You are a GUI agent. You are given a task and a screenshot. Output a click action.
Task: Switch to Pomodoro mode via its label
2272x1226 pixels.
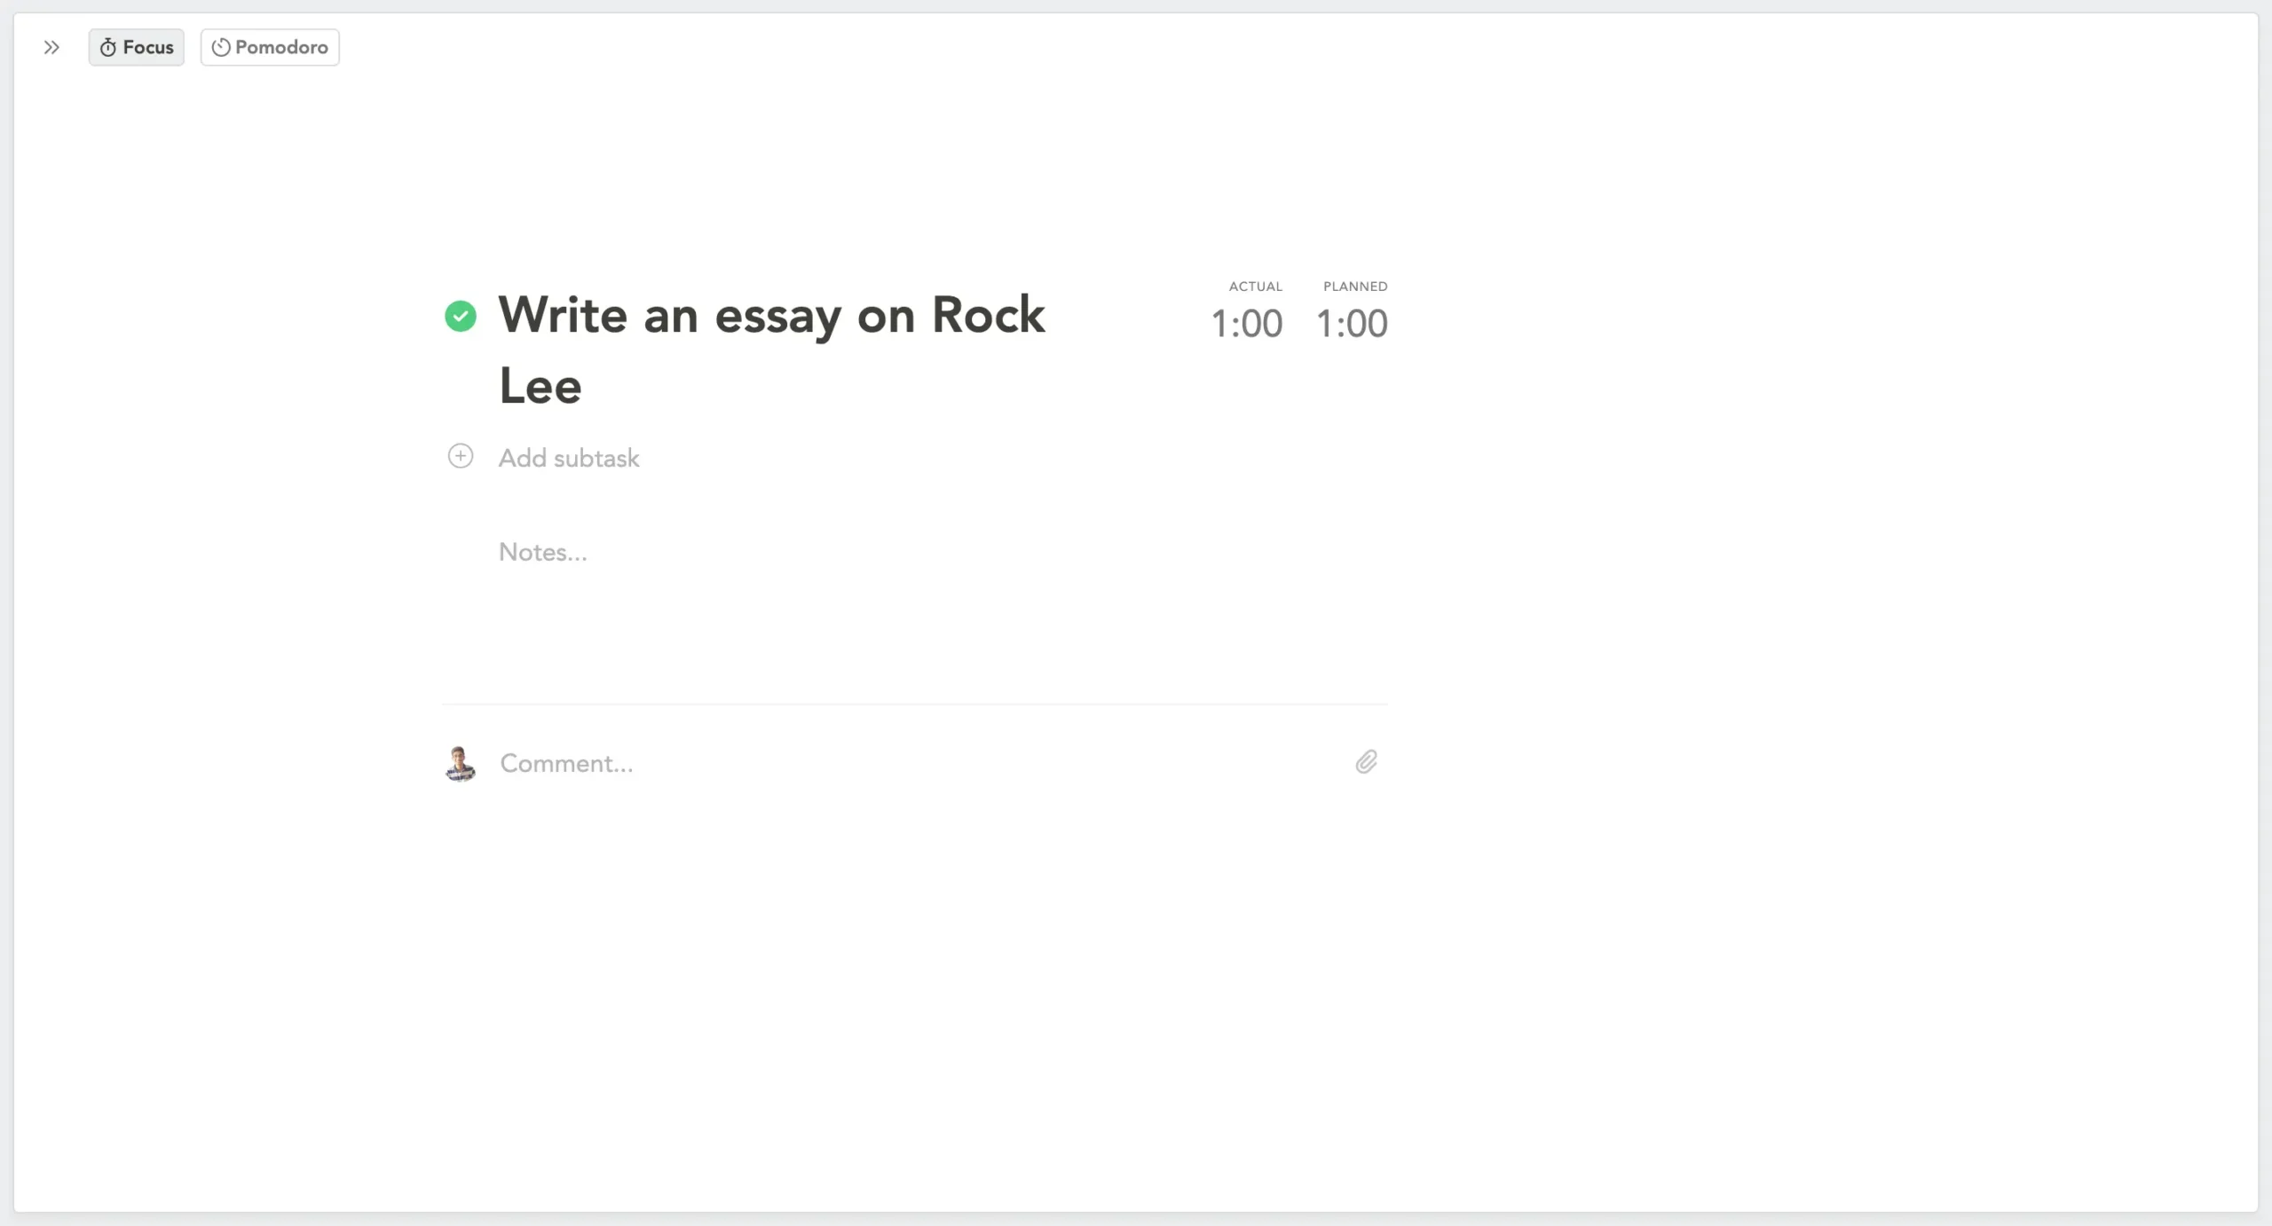coord(281,47)
